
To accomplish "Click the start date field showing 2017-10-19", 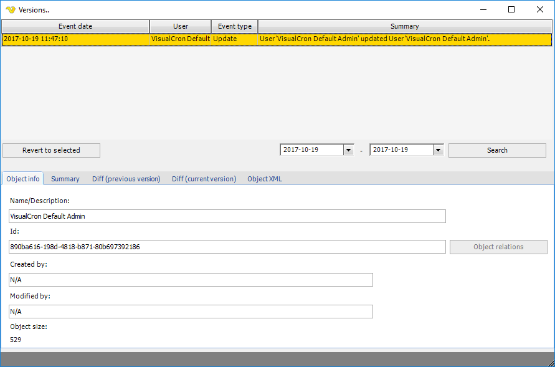I will (x=311, y=150).
